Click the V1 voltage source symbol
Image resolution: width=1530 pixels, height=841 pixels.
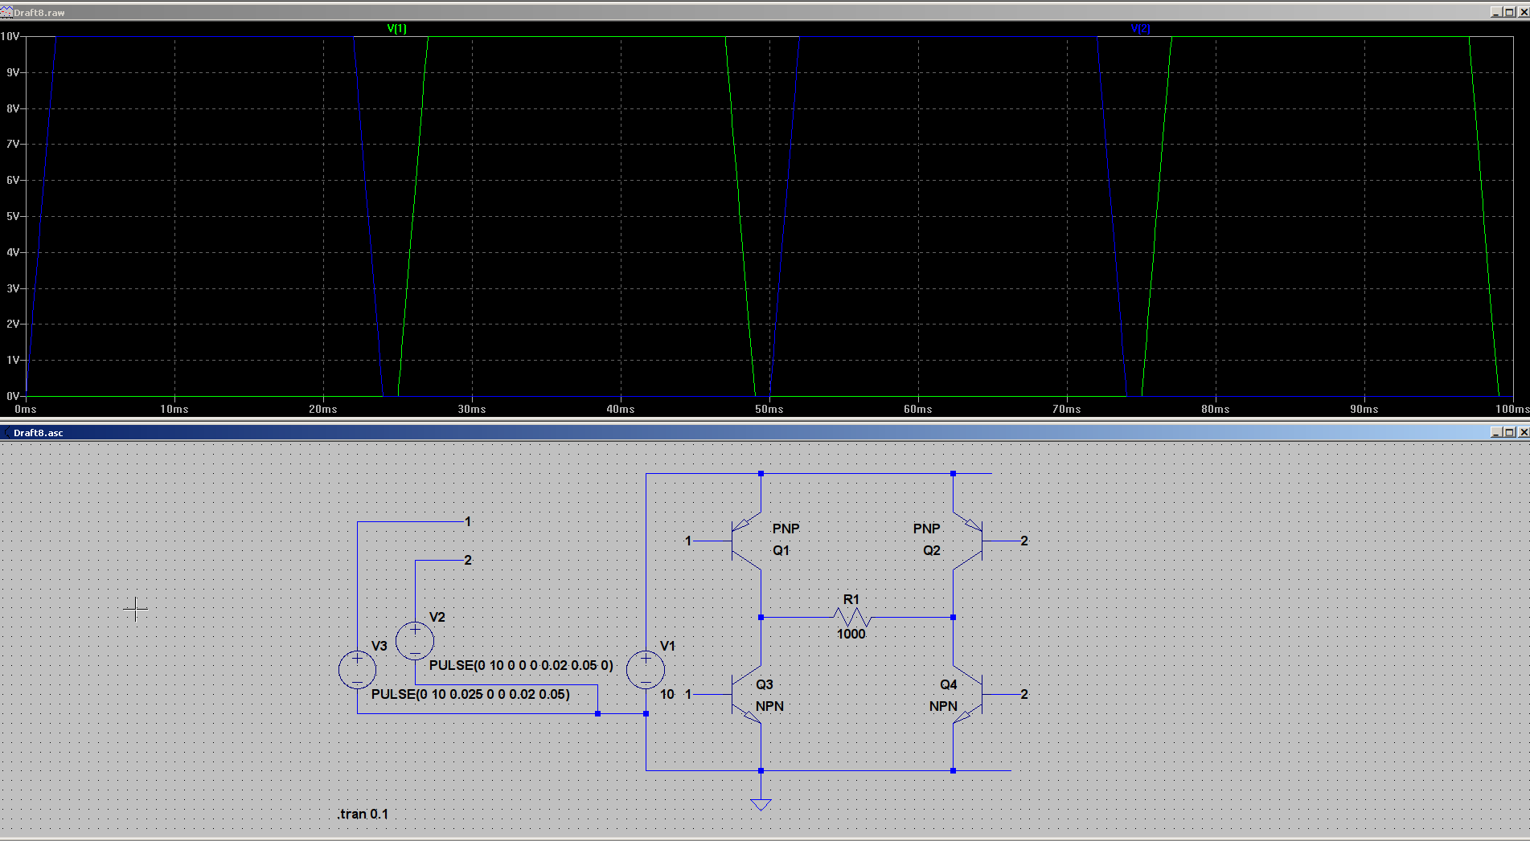click(x=646, y=670)
